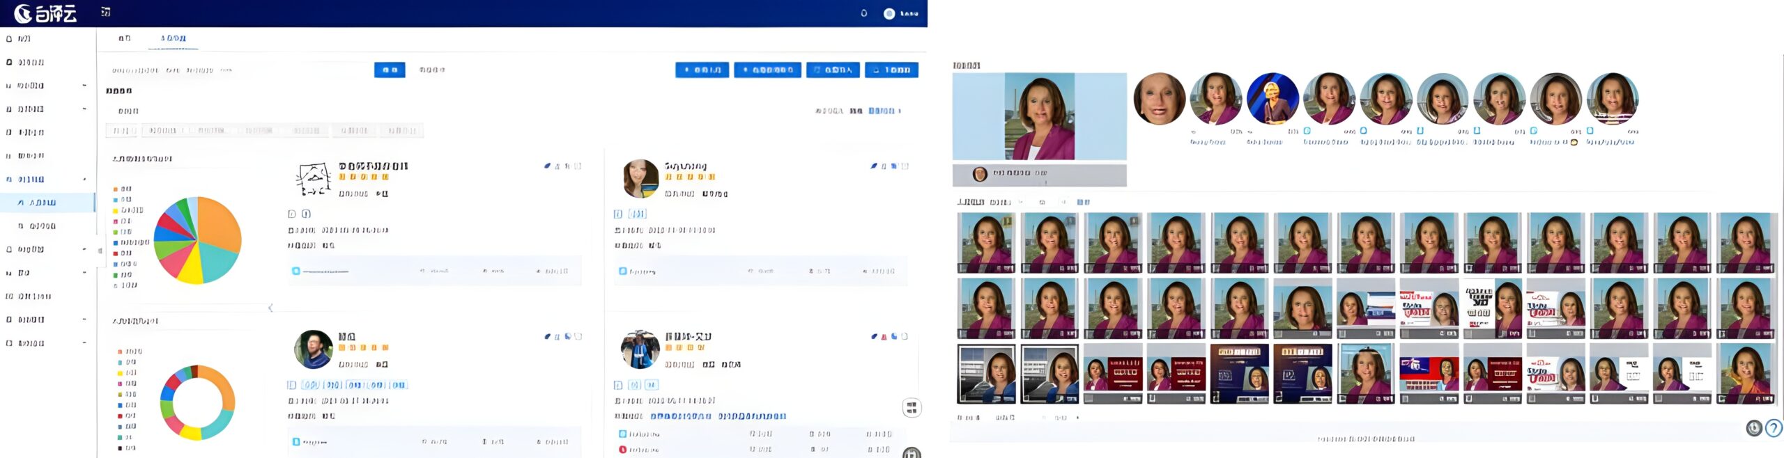Click the menu collapse icon beside the logo
Screen dimensions: 1784x458
[106, 12]
